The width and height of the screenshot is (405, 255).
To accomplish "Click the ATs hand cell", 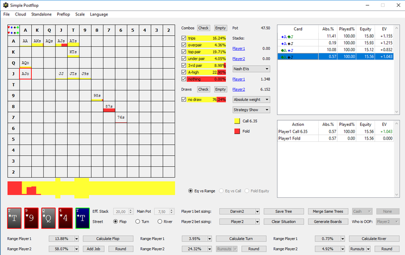I will click(x=73, y=41).
